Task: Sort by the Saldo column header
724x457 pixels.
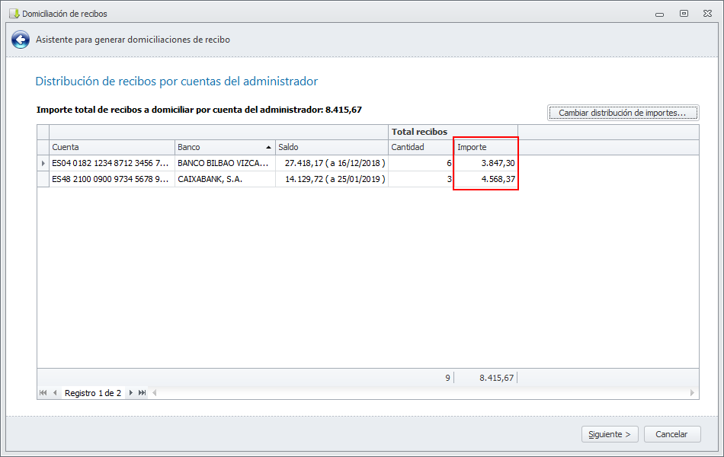Action: pos(332,147)
